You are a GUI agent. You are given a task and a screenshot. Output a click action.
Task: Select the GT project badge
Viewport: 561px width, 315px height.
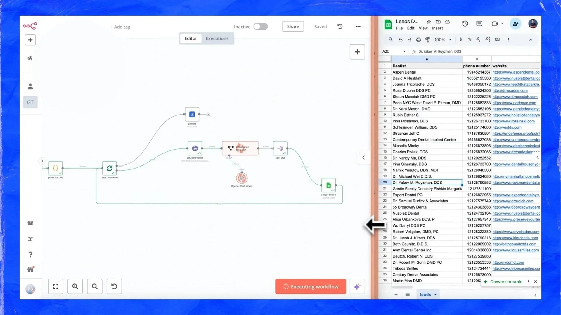tap(30, 102)
